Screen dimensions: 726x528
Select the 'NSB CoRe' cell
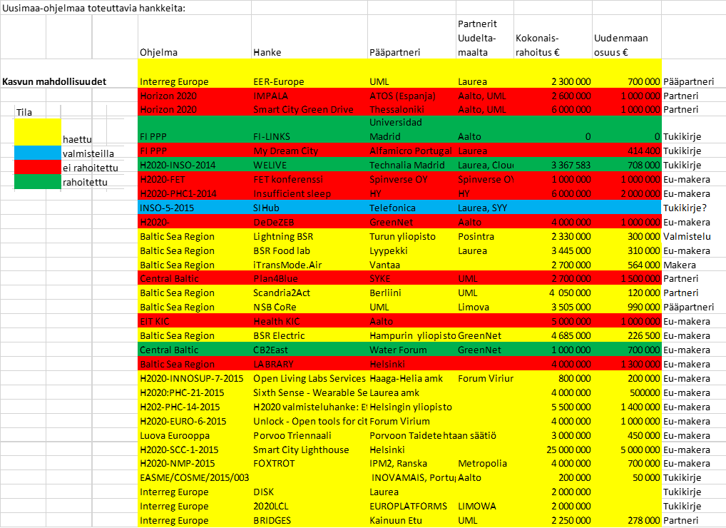tap(310, 307)
